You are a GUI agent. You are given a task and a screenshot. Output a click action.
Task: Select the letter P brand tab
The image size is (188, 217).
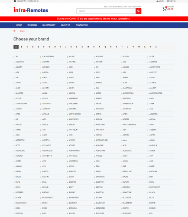pyautogui.click(x=100, y=47)
